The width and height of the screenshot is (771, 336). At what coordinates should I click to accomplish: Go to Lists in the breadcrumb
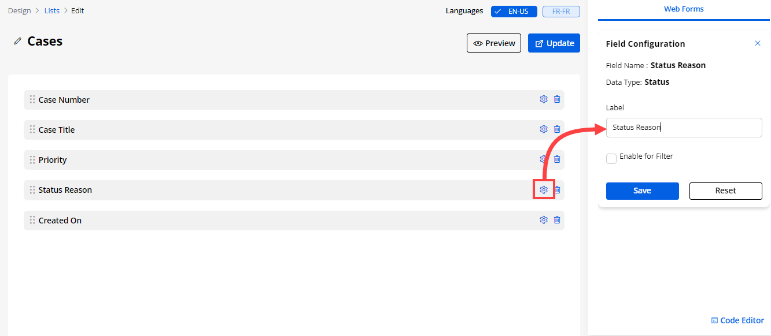[52, 11]
